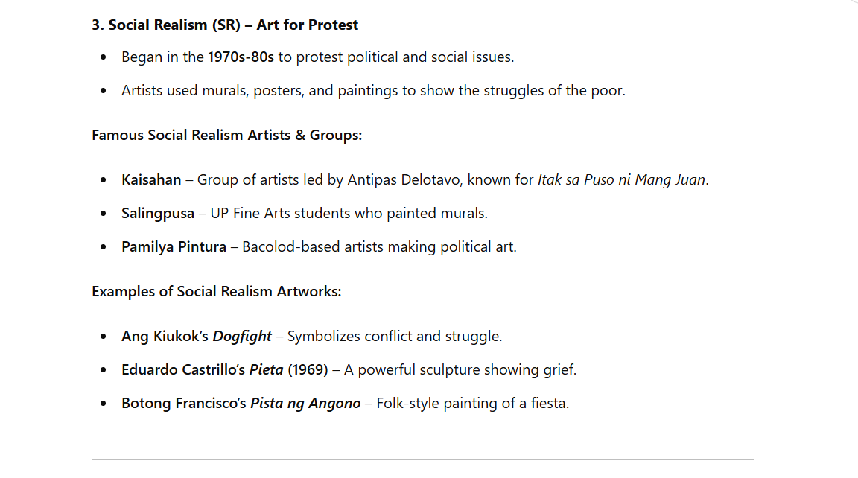Image resolution: width=858 pixels, height=478 pixels.
Task: Click the name Botong Francisco's
Action: tap(184, 403)
